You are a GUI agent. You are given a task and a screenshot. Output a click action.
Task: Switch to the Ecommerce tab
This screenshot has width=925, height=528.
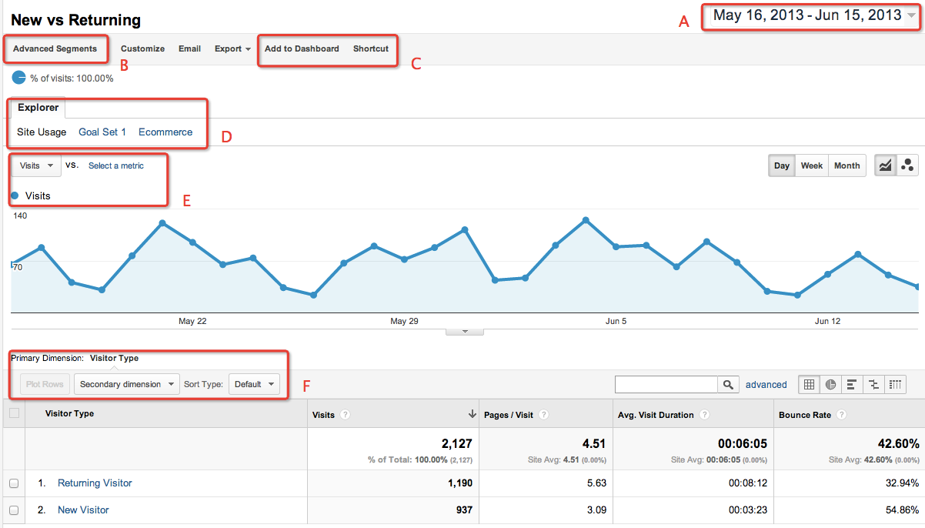pos(165,132)
